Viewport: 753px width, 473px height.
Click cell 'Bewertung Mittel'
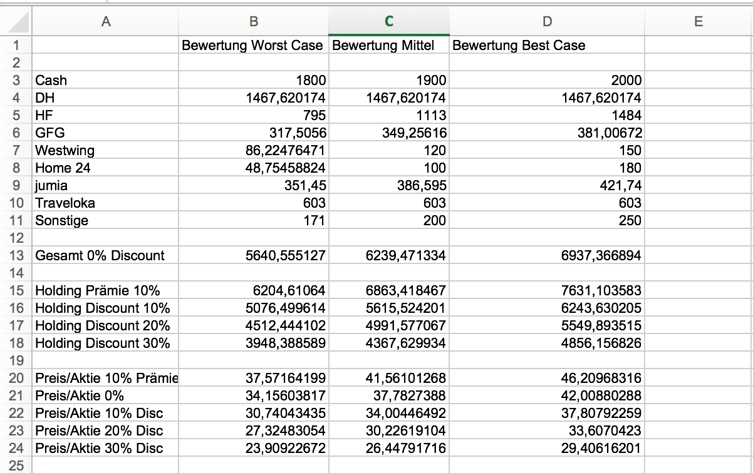pos(389,45)
